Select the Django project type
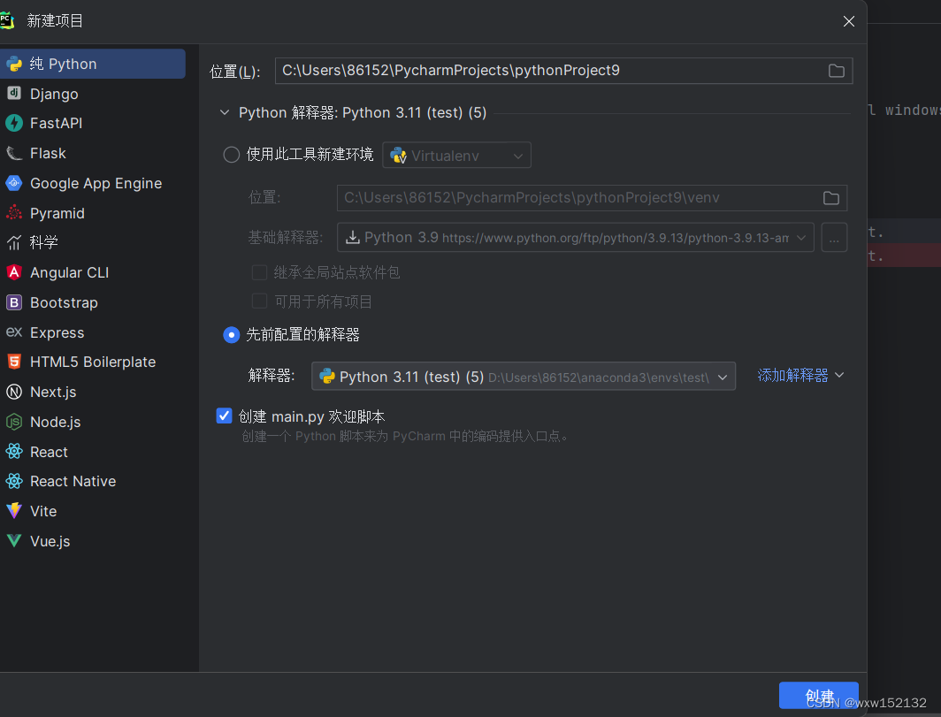This screenshot has width=941, height=717. [92, 94]
